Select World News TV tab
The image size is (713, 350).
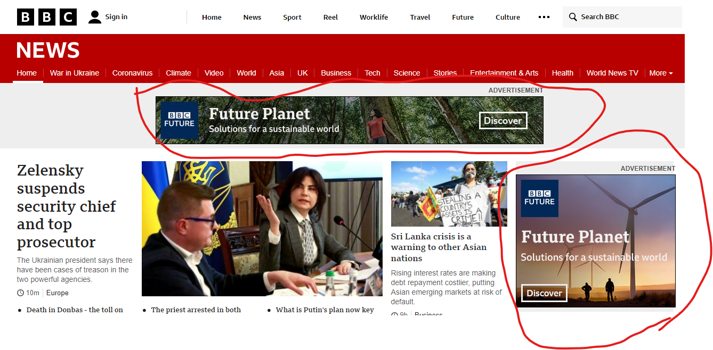[x=612, y=73]
